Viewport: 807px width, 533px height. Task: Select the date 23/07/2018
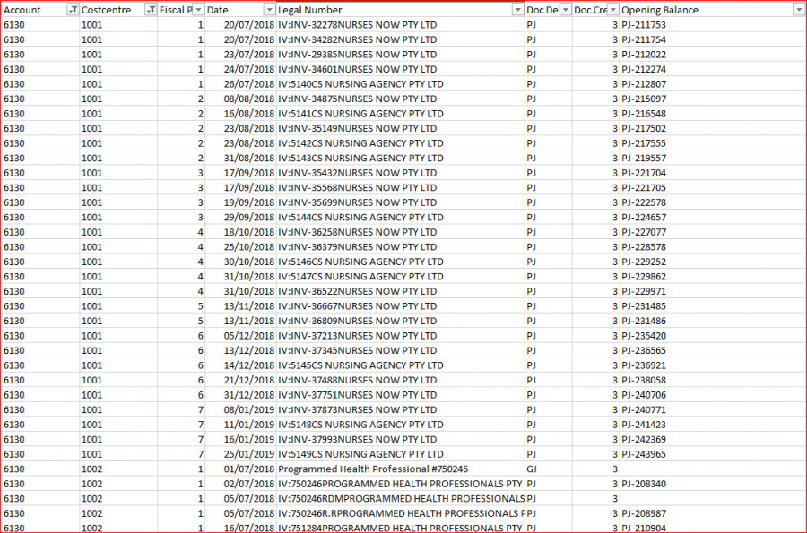click(x=240, y=55)
